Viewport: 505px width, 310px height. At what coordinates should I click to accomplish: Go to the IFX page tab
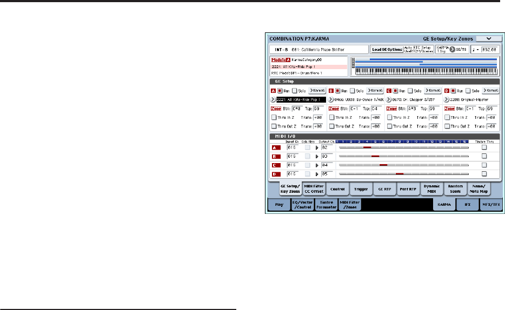[x=468, y=205]
